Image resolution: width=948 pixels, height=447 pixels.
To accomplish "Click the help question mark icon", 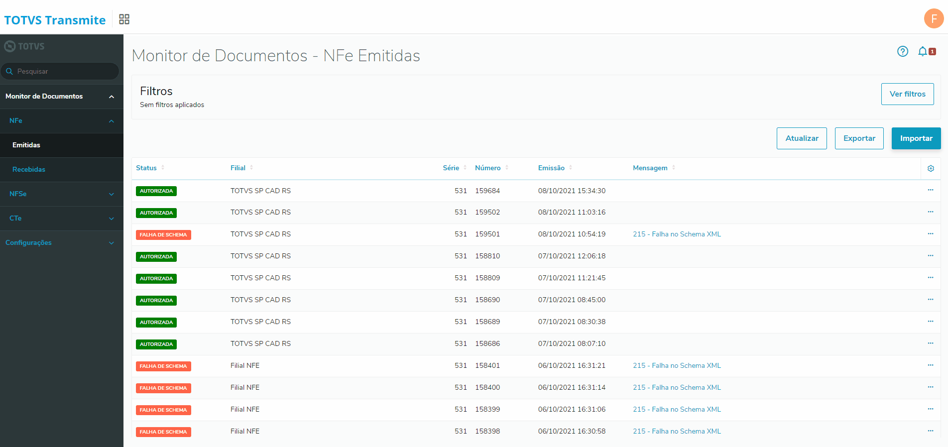I will tap(902, 51).
